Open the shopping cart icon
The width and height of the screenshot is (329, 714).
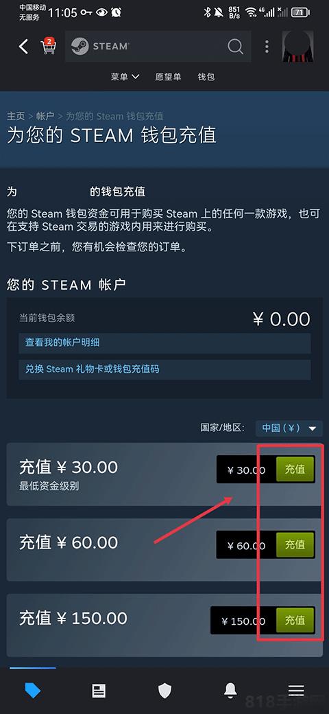tap(48, 46)
